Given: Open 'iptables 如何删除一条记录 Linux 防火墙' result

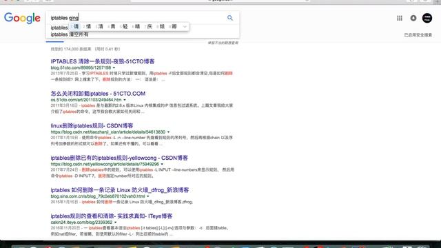Looking at the screenshot, I should coord(120,190).
